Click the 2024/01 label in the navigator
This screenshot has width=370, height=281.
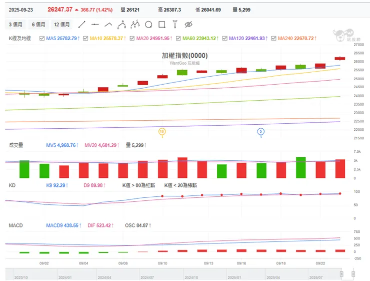pos(65,277)
